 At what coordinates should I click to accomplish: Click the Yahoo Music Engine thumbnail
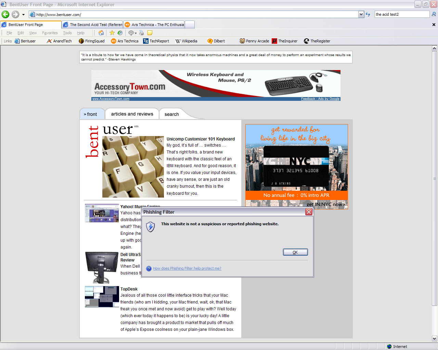[102, 213]
